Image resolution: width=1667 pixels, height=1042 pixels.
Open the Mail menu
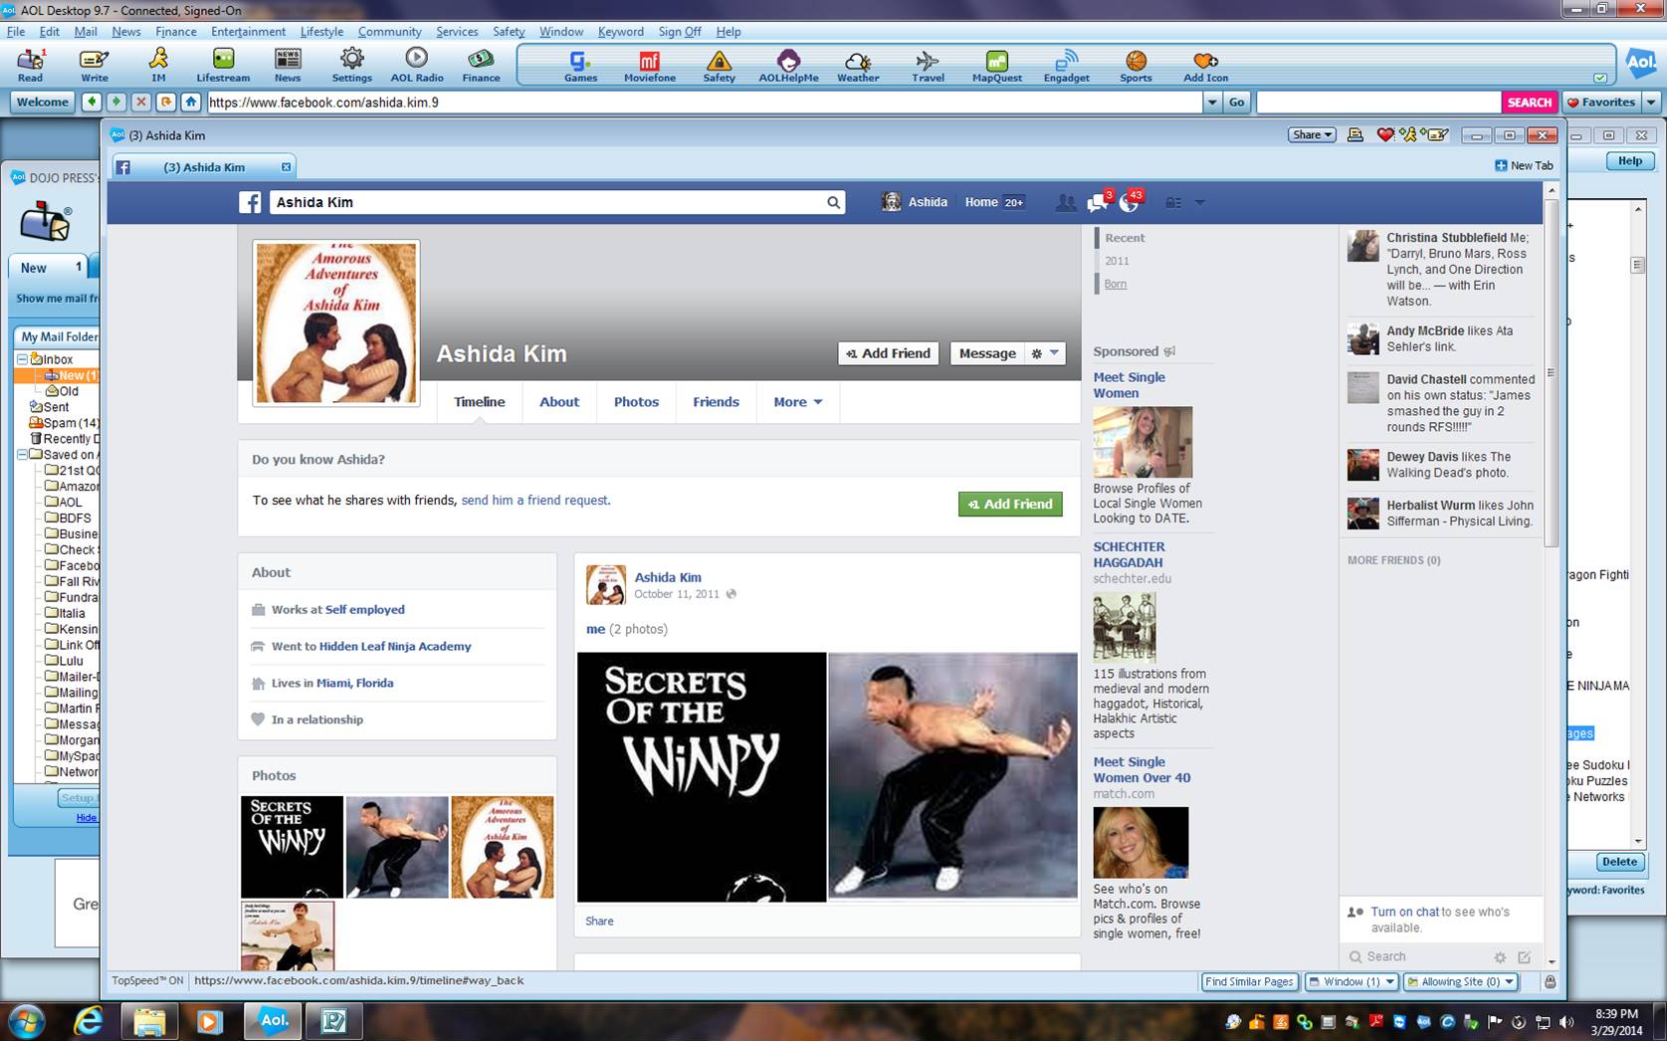point(86,32)
